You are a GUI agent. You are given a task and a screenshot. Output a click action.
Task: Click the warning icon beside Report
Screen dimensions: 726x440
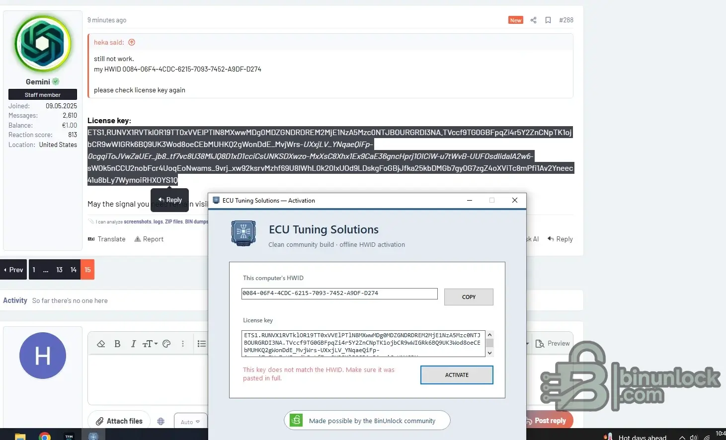(x=137, y=239)
